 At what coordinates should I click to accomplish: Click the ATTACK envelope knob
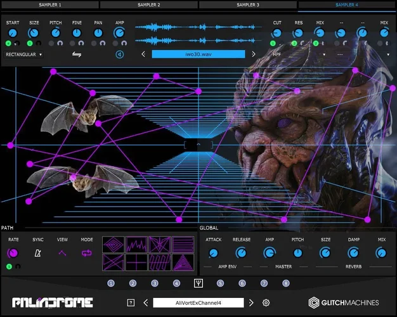point(214,253)
